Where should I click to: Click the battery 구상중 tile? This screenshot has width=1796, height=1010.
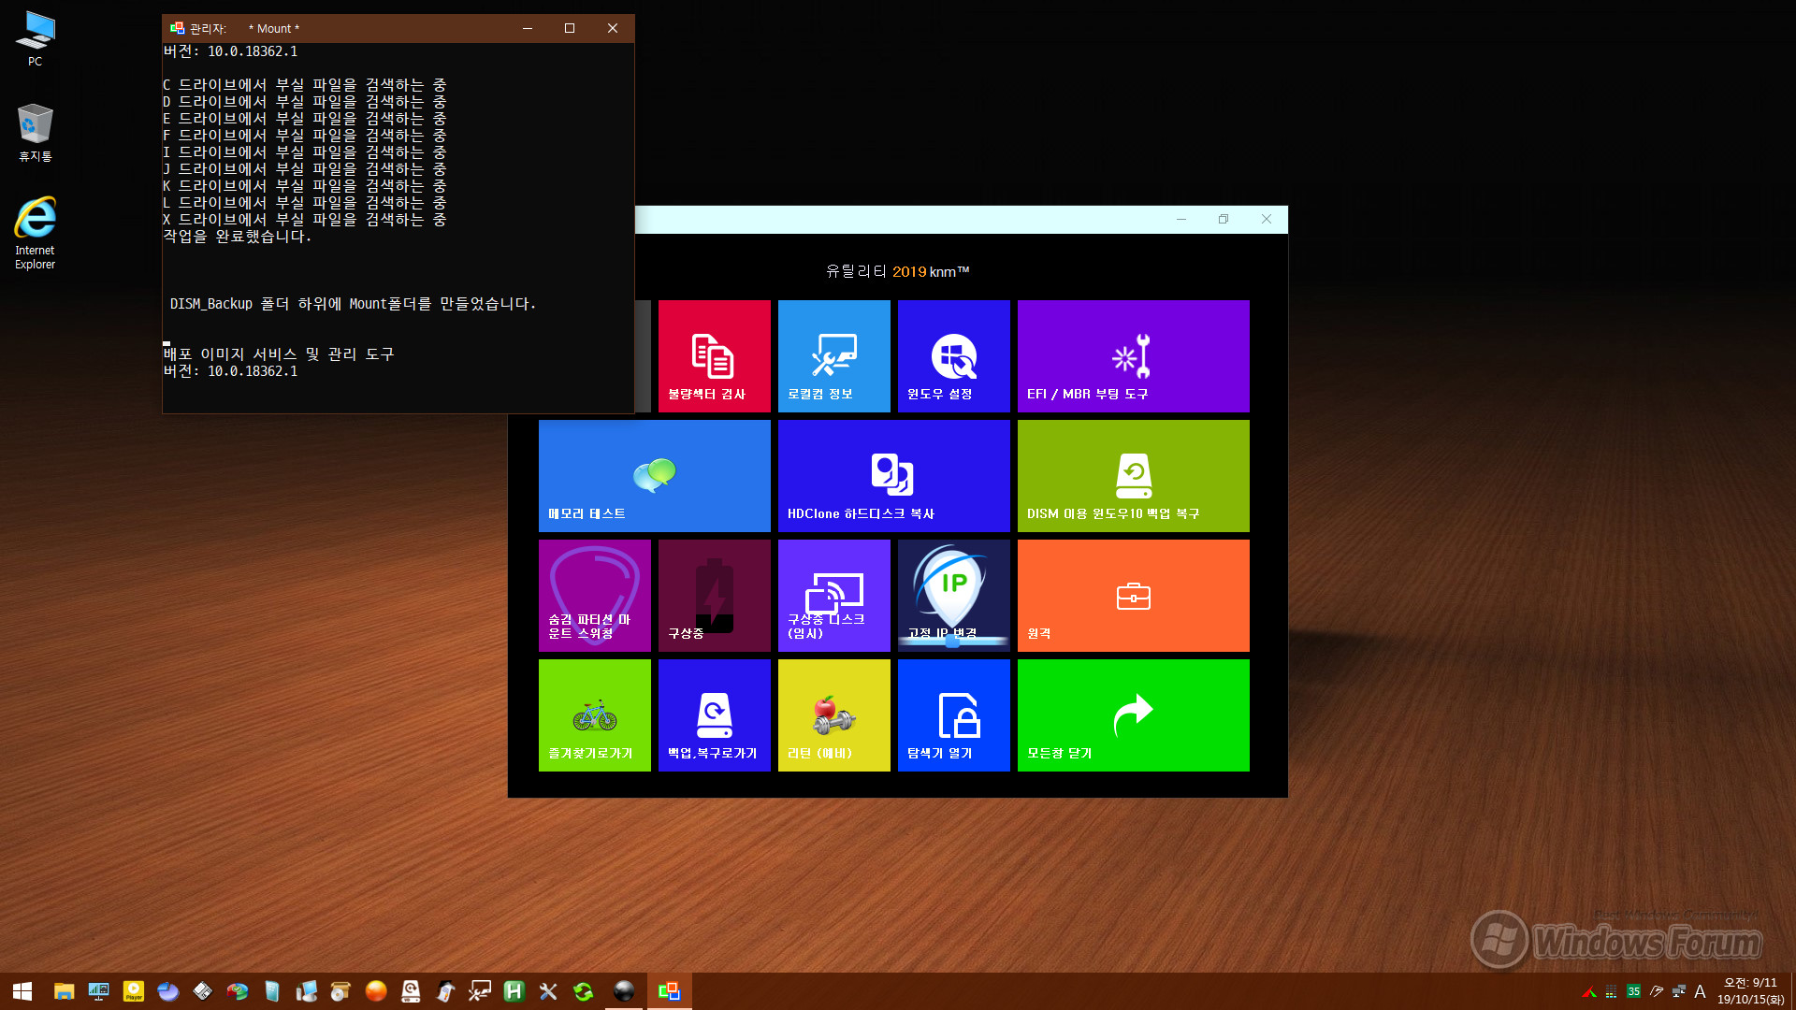714,595
